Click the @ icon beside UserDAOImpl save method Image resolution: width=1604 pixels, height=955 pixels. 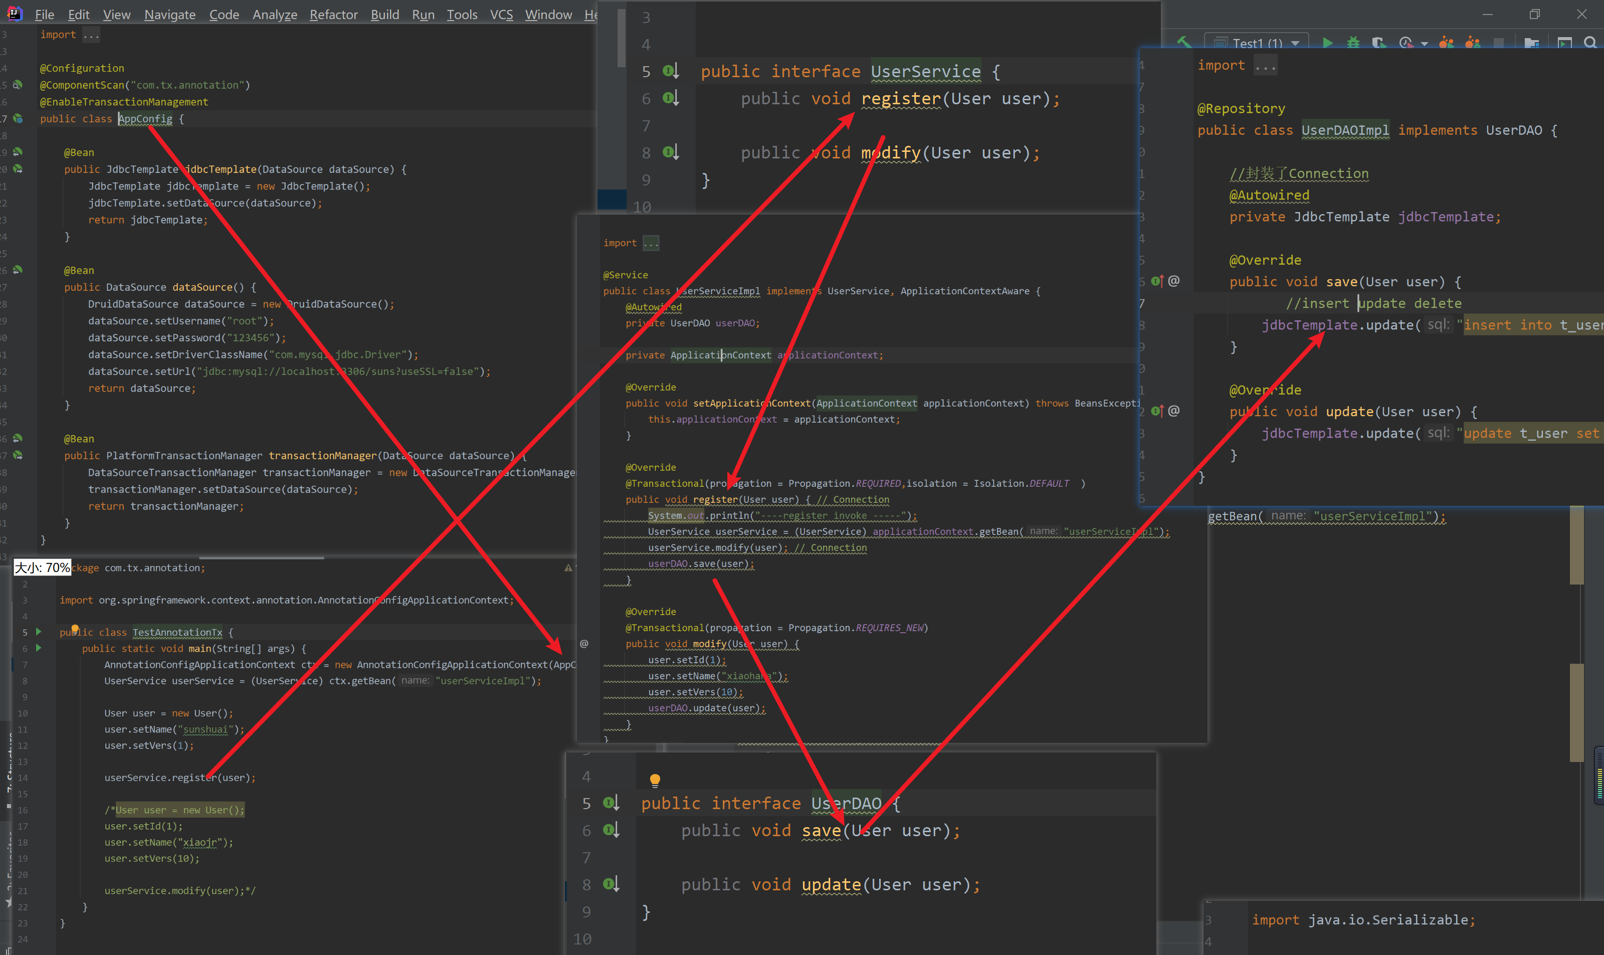tap(1173, 281)
